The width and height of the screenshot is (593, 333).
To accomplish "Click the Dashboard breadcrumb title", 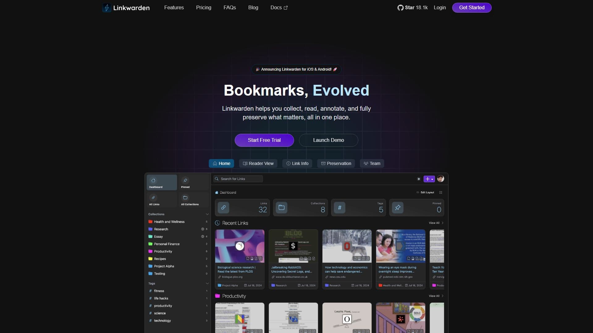I will pos(228,192).
